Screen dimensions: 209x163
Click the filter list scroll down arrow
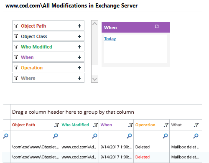tap(95, 79)
